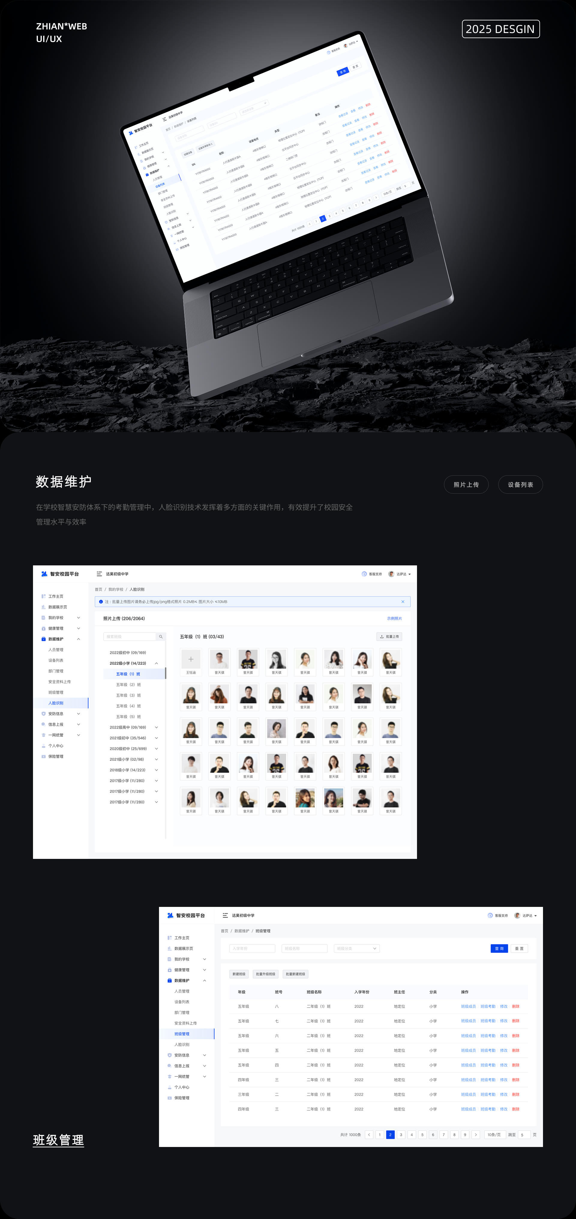Click the blue 查询 button
Viewport: 576px width, 1219px height.
499,948
